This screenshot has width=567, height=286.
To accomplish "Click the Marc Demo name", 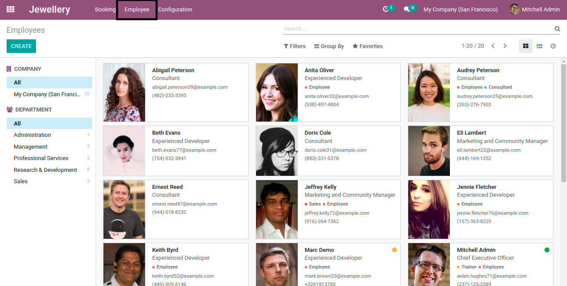I will pyautogui.click(x=319, y=250).
